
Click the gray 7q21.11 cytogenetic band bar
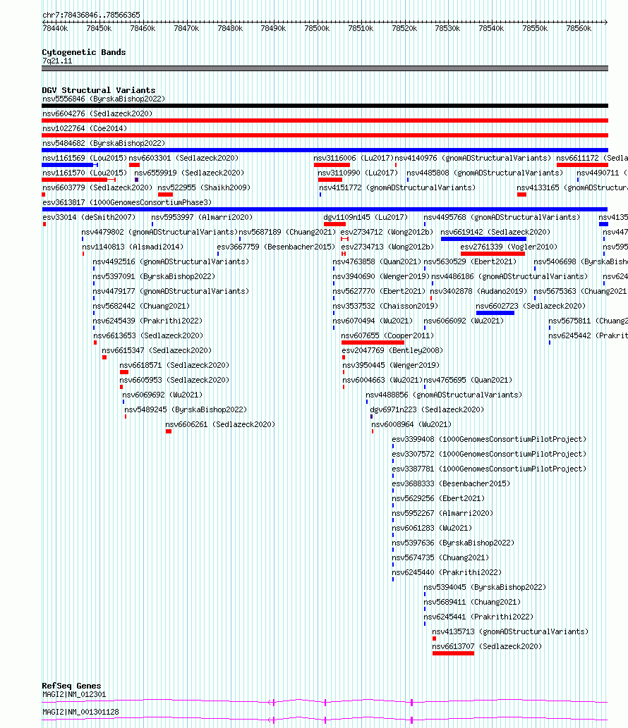coord(325,69)
